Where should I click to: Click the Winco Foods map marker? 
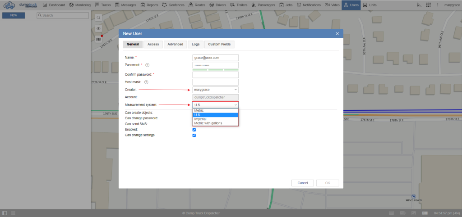click(x=413, y=196)
